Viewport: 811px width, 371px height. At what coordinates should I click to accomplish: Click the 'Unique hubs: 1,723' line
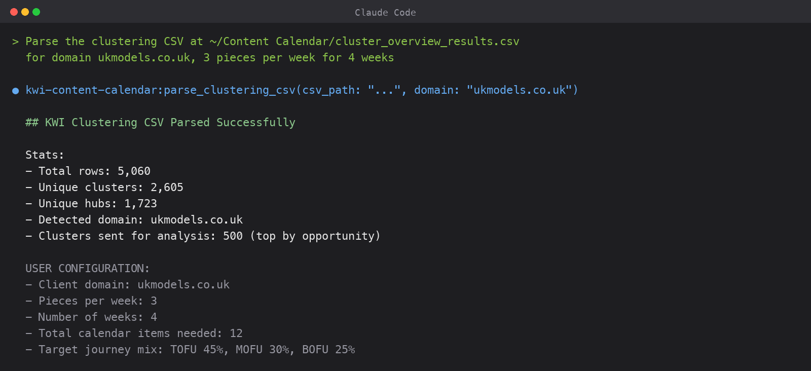coord(91,204)
